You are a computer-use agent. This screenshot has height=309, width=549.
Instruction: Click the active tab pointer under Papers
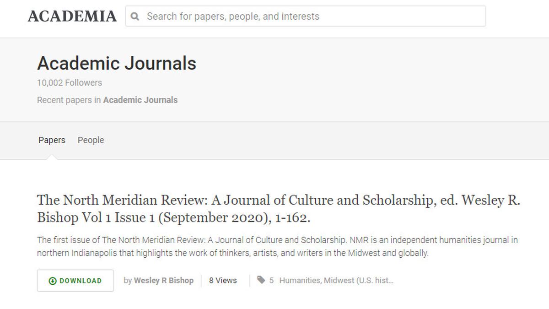52,157
